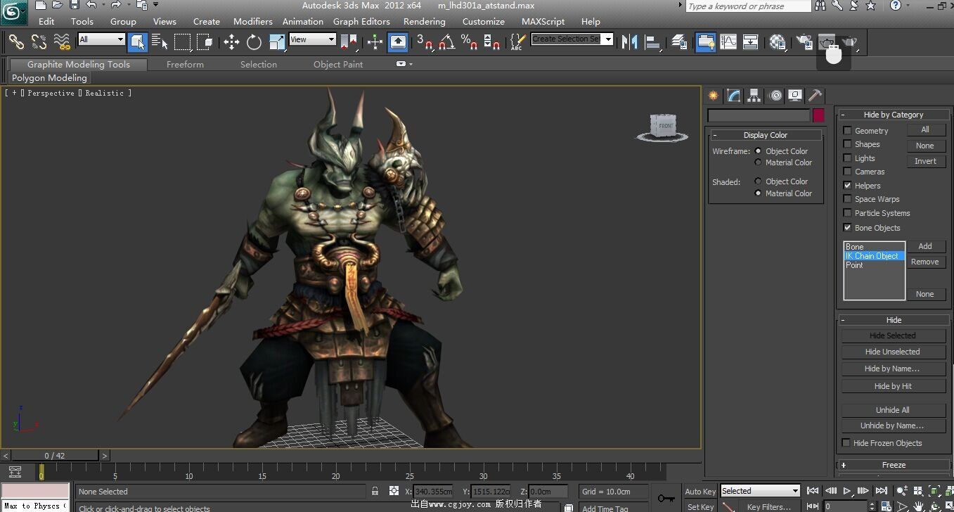Open the Select by Name dialog
Viewport: 954px width, 512px height.
(x=160, y=41)
